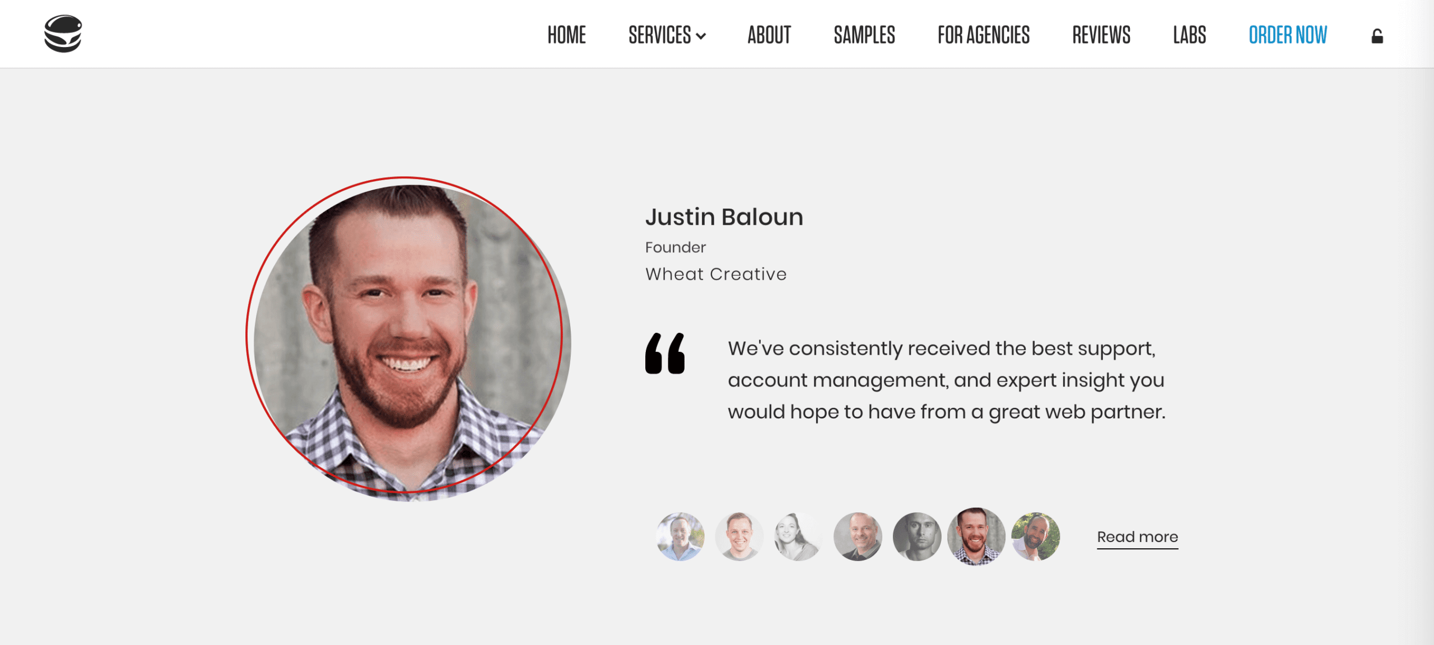
Task: Click the fourth reviewer thumbnail icon
Action: (x=857, y=535)
